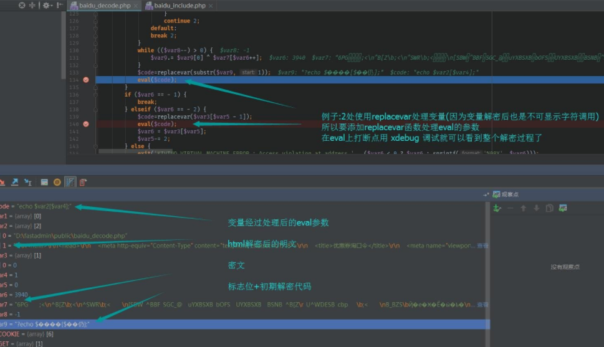Image resolution: width=604 pixels, height=347 pixels.
Task: Toggle the show values inline debugger button
Action: (x=70, y=182)
